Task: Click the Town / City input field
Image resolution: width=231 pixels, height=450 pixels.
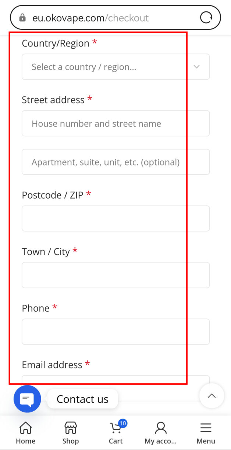Action: click(115, 275)
